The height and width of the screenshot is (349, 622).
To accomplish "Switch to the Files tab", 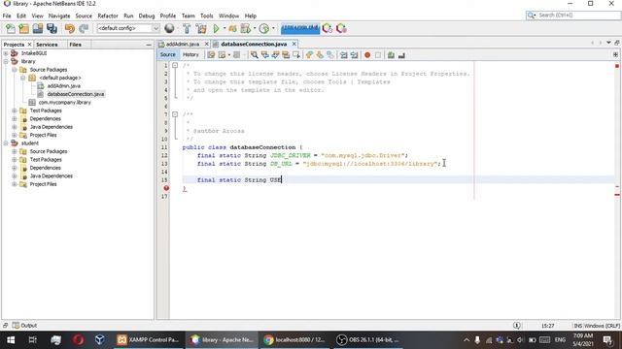I will click(76, 45).
